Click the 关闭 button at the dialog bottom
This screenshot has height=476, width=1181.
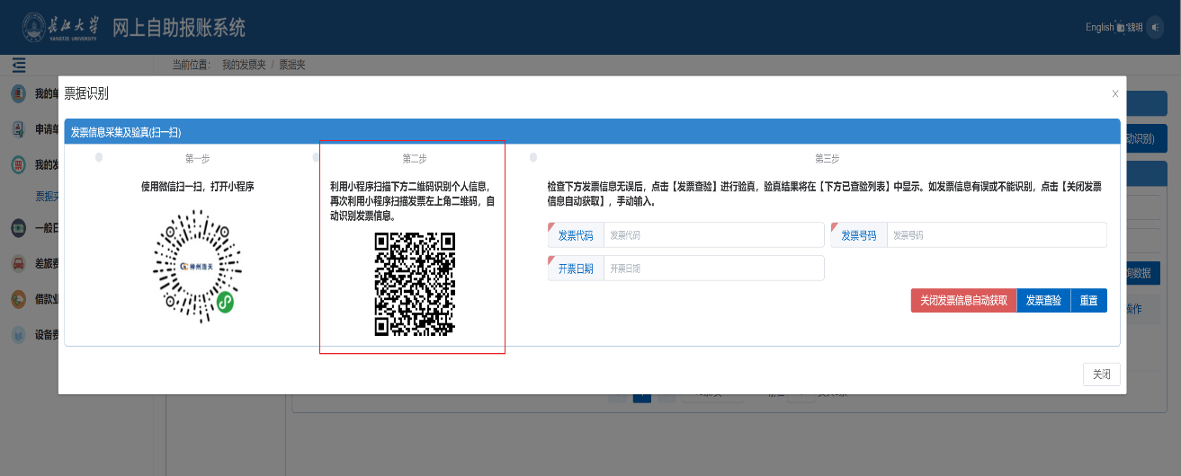tap(1101, 375)
